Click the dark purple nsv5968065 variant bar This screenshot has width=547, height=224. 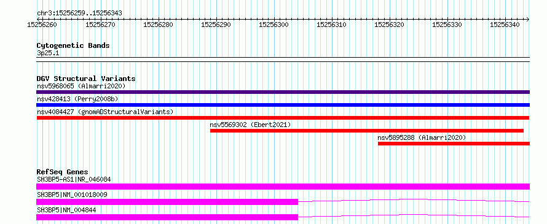click(x=283, y=92)
